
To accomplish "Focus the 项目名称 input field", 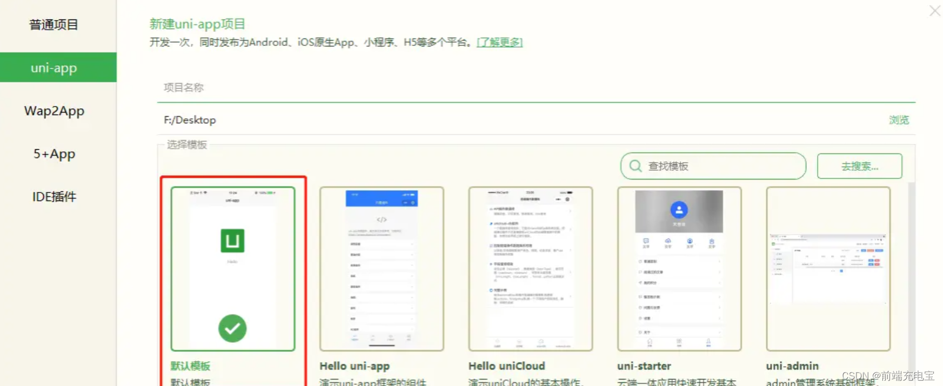I will (536, 88).
